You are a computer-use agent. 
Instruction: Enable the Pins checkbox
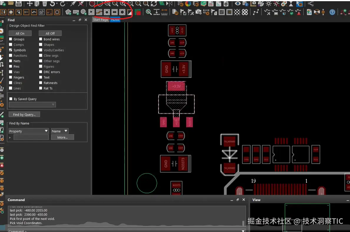tap(11, 66)
